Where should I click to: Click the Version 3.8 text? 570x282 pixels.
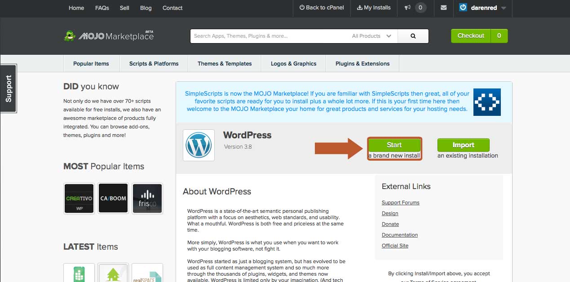(238, 147)
